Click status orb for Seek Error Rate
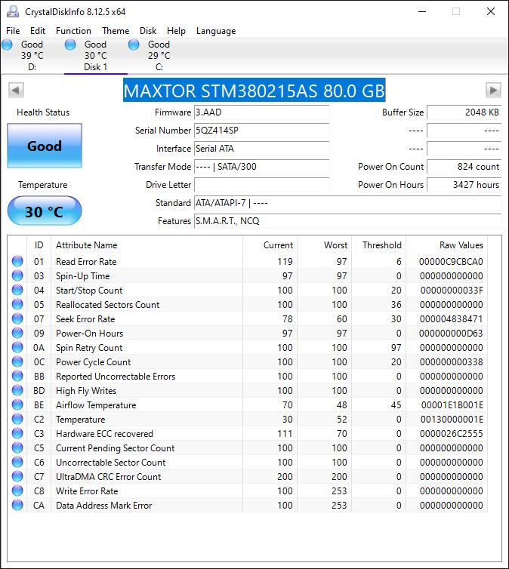This screenshot has width=509, height=569. point(17,318)
